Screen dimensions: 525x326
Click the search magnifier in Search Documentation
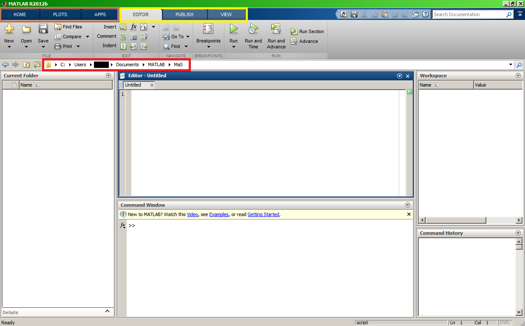(509, 14)
